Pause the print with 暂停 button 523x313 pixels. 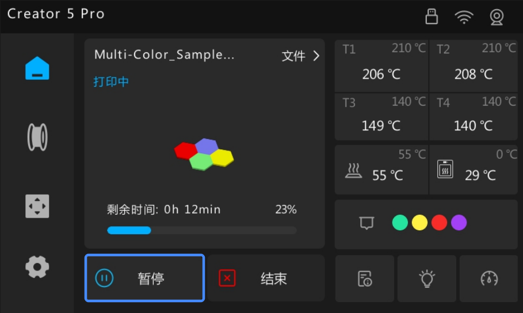pyautogui.click(x=144, y=278)
